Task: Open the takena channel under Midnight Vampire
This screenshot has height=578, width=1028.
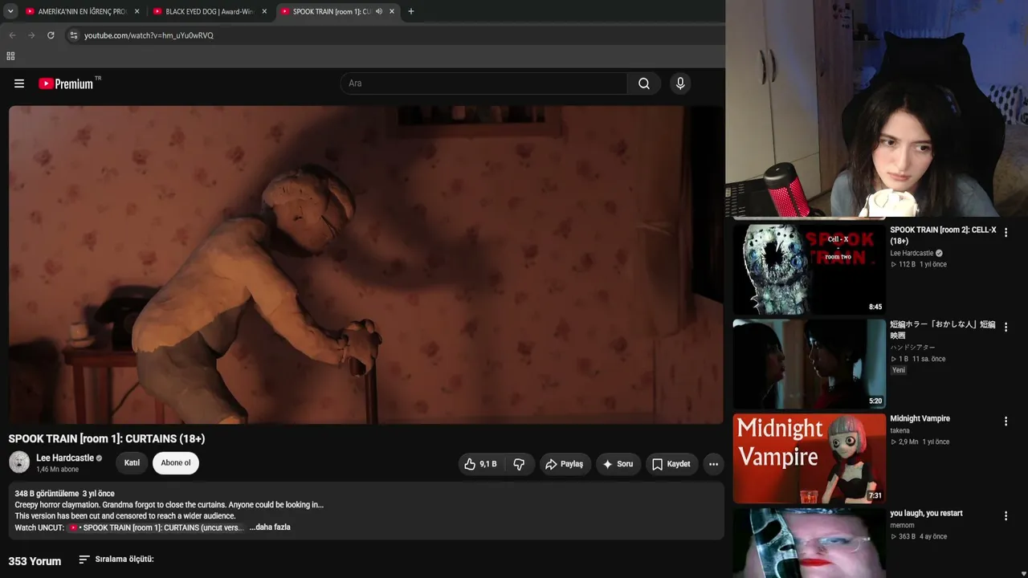Action: click(x=899, y=431)
